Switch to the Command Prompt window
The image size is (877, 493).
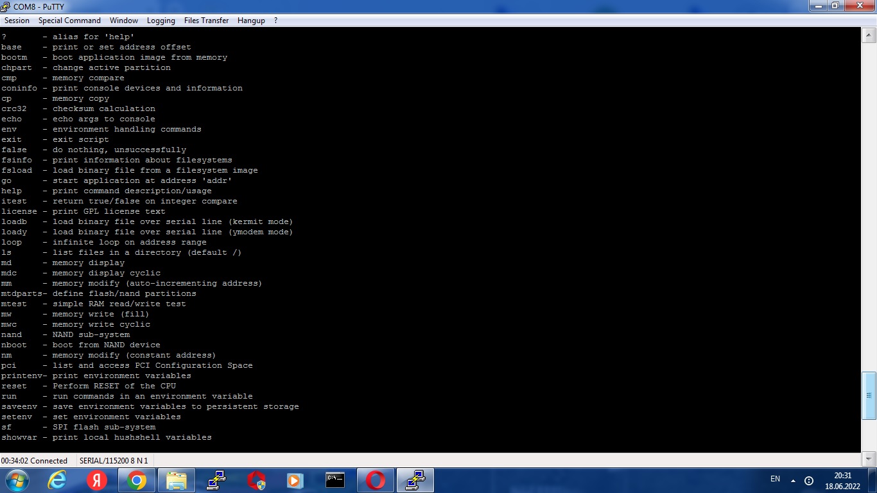click(x=335, y=480)
